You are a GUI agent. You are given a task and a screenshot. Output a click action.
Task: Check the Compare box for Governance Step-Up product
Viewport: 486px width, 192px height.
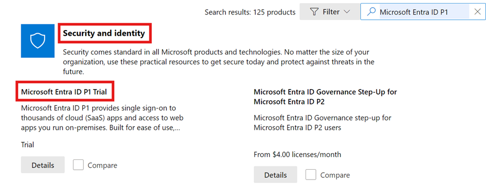click(311, 175)
